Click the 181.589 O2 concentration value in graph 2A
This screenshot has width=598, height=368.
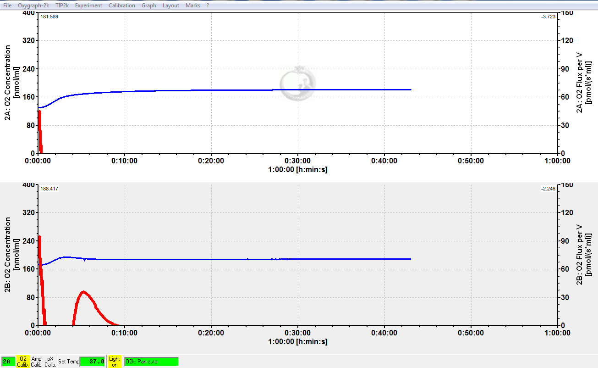pos(49,17)
